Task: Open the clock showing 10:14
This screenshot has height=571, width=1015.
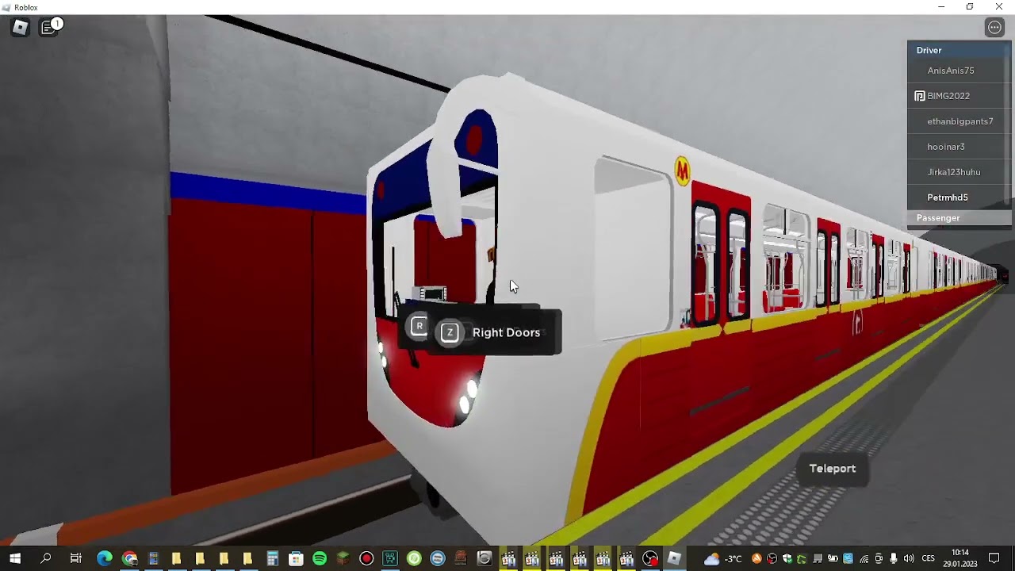Action: coord(960,559)
